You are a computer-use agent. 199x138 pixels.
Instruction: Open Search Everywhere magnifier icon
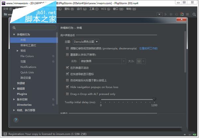tap(194, 14)
